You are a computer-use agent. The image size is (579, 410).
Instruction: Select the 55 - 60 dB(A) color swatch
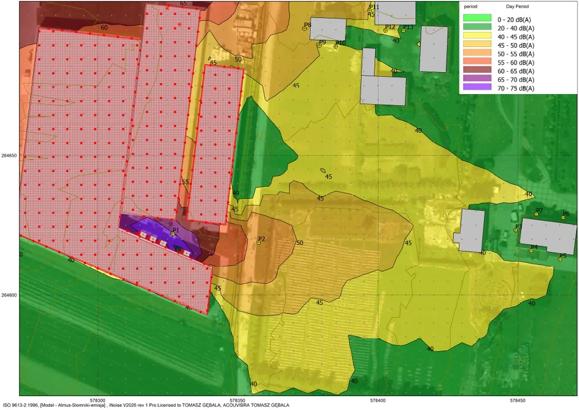click(x=478, y=61)
